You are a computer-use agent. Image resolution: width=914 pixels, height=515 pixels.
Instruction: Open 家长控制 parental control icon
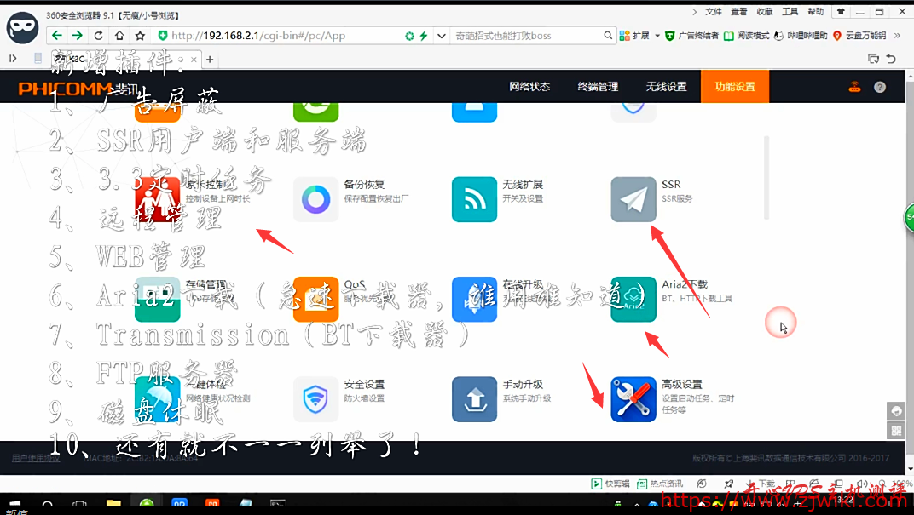tap(157, 199)
